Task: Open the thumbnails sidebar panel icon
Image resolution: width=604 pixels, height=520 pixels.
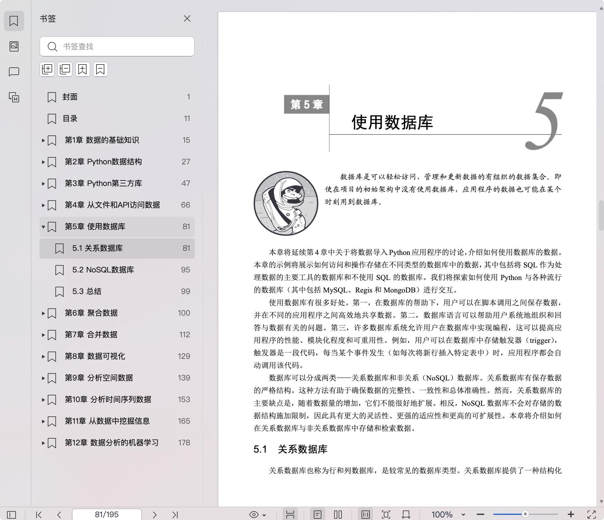Action: [x=14, y=46]
